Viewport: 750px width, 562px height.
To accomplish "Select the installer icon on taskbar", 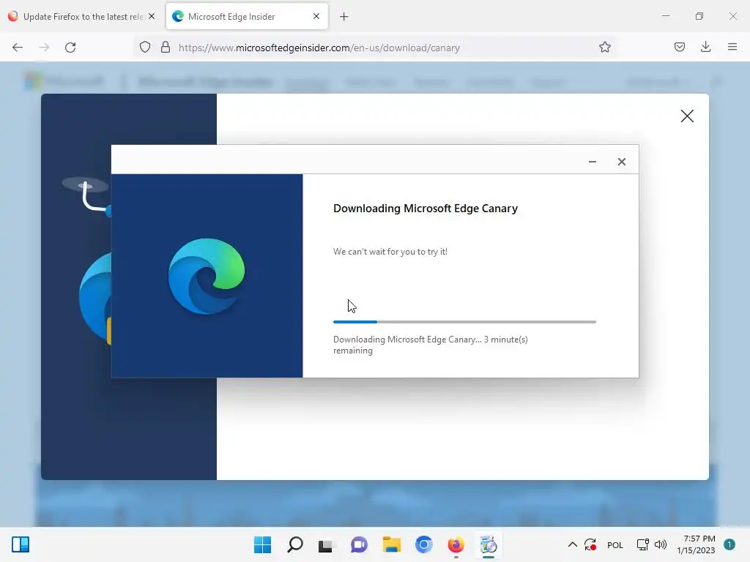I will pos(489,544).
